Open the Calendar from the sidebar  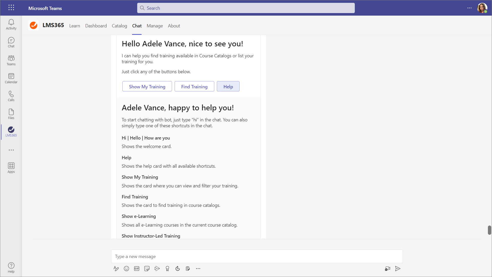pyautogui.click(x=11, y=78)
